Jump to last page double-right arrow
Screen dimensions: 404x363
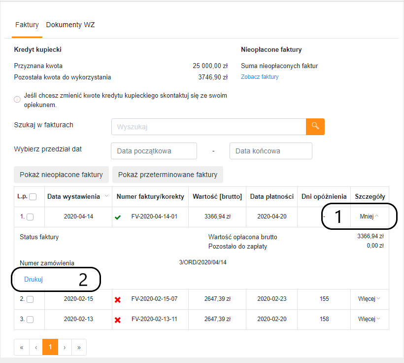click(x=79, y=347)
